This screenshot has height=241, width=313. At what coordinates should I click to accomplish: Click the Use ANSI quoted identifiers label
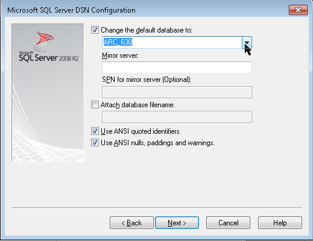(141, 131)
